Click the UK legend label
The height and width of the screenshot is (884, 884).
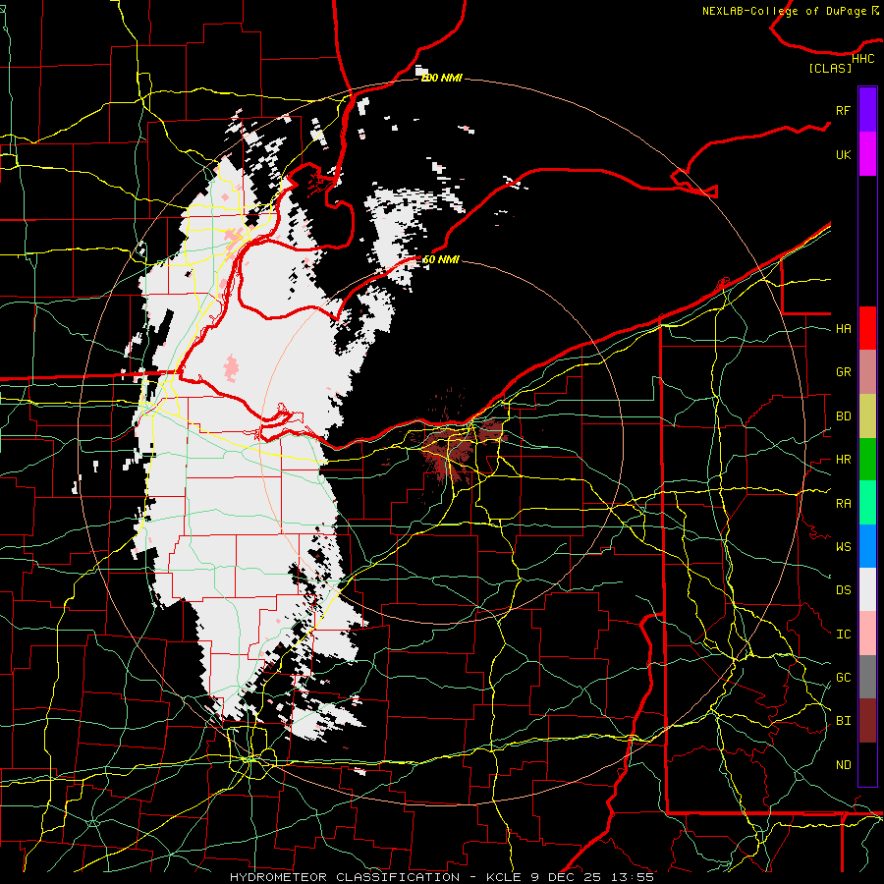point(843,154)
